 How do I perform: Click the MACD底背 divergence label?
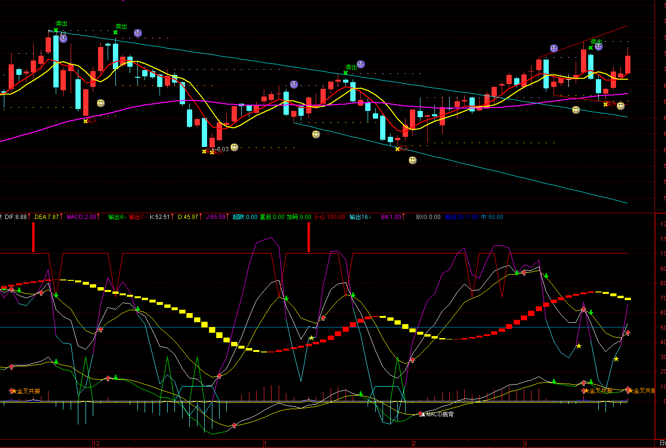pos(440,414)
